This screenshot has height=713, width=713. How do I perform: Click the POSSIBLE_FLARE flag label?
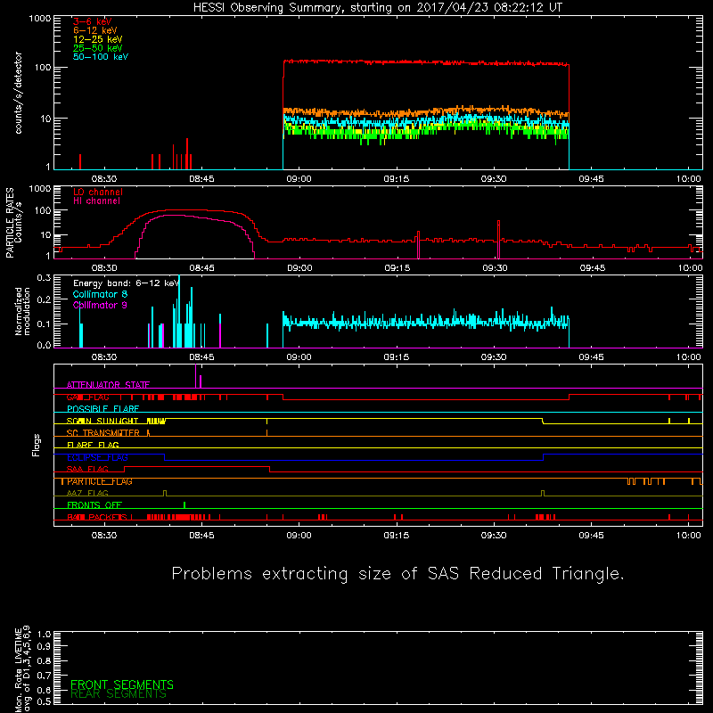point(102,409)
